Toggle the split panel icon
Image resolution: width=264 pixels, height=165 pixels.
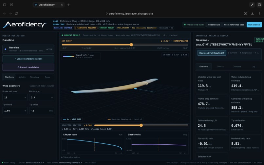pos(259,5)
